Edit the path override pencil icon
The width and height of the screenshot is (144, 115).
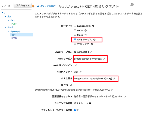pos(114,79)
